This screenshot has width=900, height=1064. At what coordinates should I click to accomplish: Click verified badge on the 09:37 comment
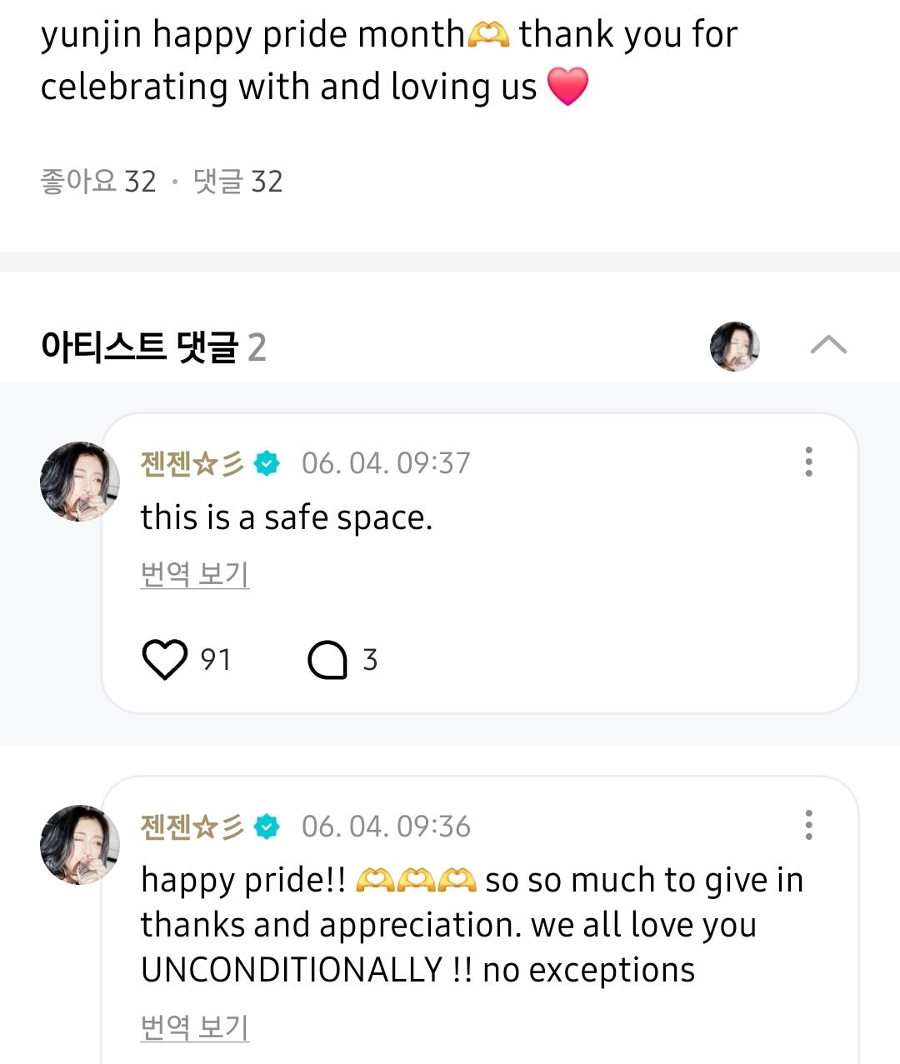pyautogui.click(x=267, y=463)
